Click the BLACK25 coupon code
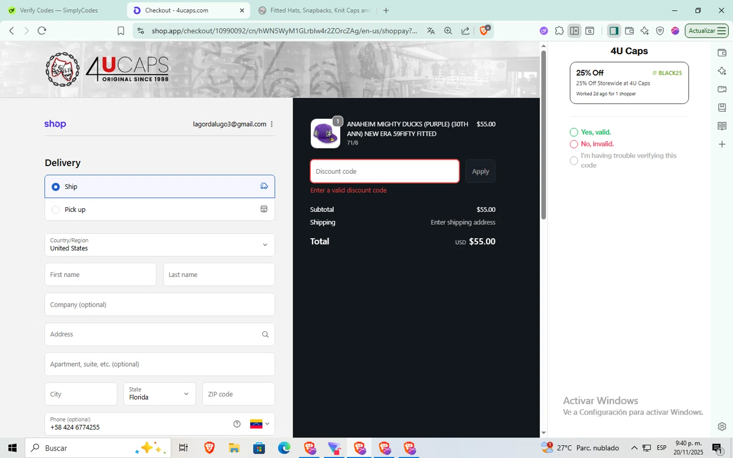Screen dimensions: 733x458 coord(670,73)
